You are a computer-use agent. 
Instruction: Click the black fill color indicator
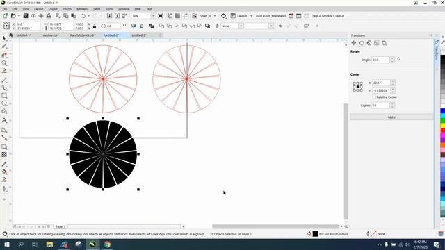(x=315, y=234)
